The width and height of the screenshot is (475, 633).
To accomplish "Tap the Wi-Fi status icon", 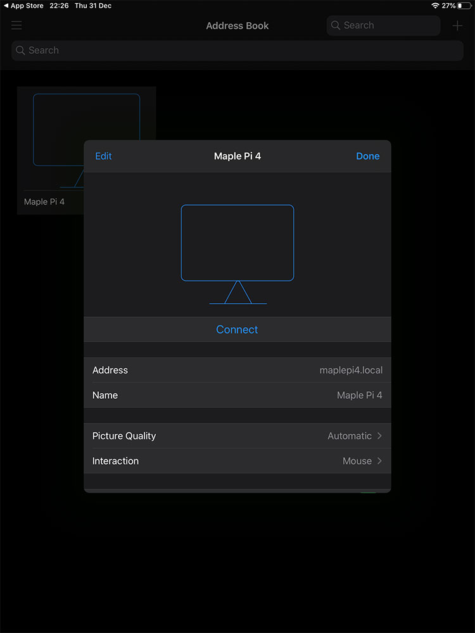I will [435, 6].
